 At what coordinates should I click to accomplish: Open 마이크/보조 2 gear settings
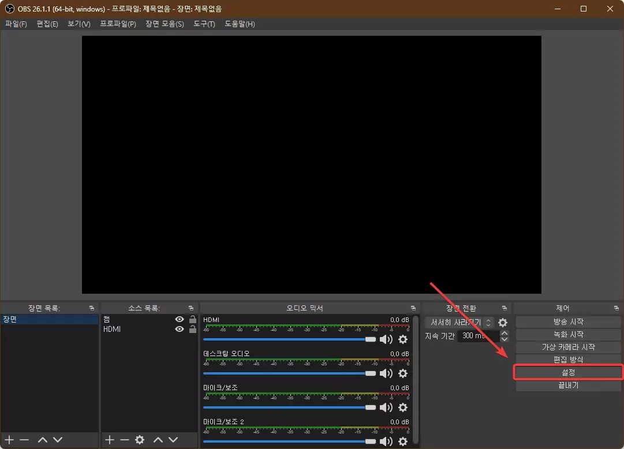click(x=403, y=441)
